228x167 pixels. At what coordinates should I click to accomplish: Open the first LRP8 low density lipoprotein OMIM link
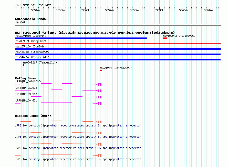click(x=78, y=126)
